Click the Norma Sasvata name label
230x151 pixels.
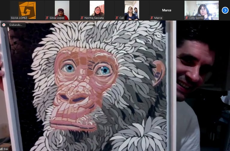pos(94,18)
